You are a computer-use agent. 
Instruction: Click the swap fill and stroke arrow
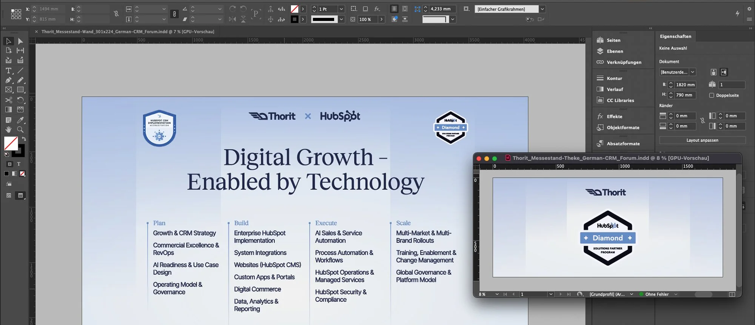coord(24,139)
